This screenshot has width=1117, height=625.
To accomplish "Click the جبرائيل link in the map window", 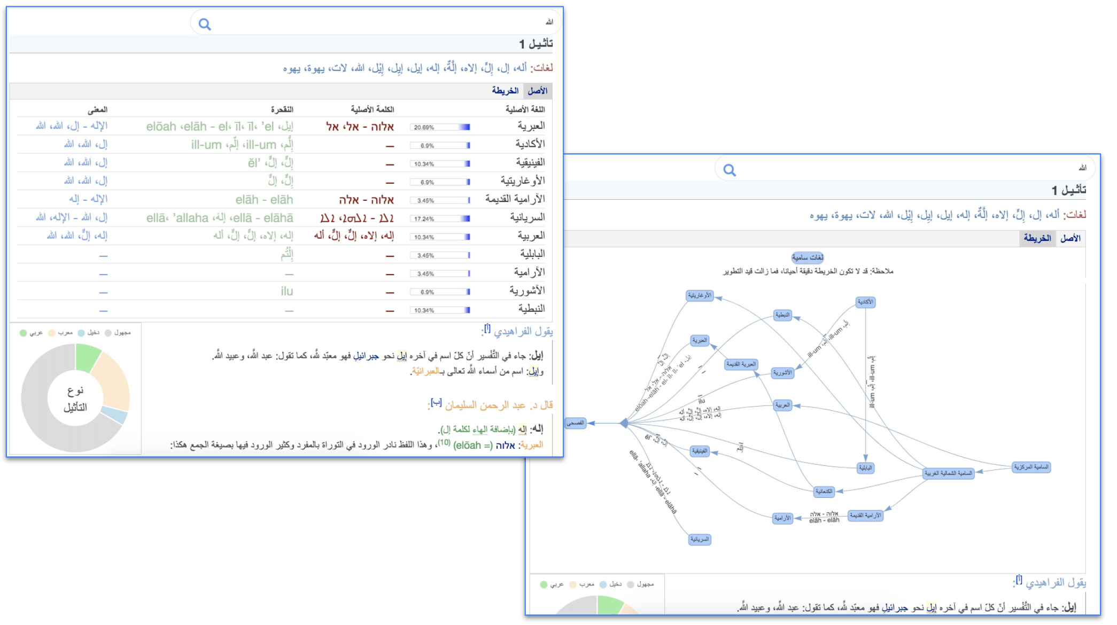I will pyautogui.click(x=895, y=607).
